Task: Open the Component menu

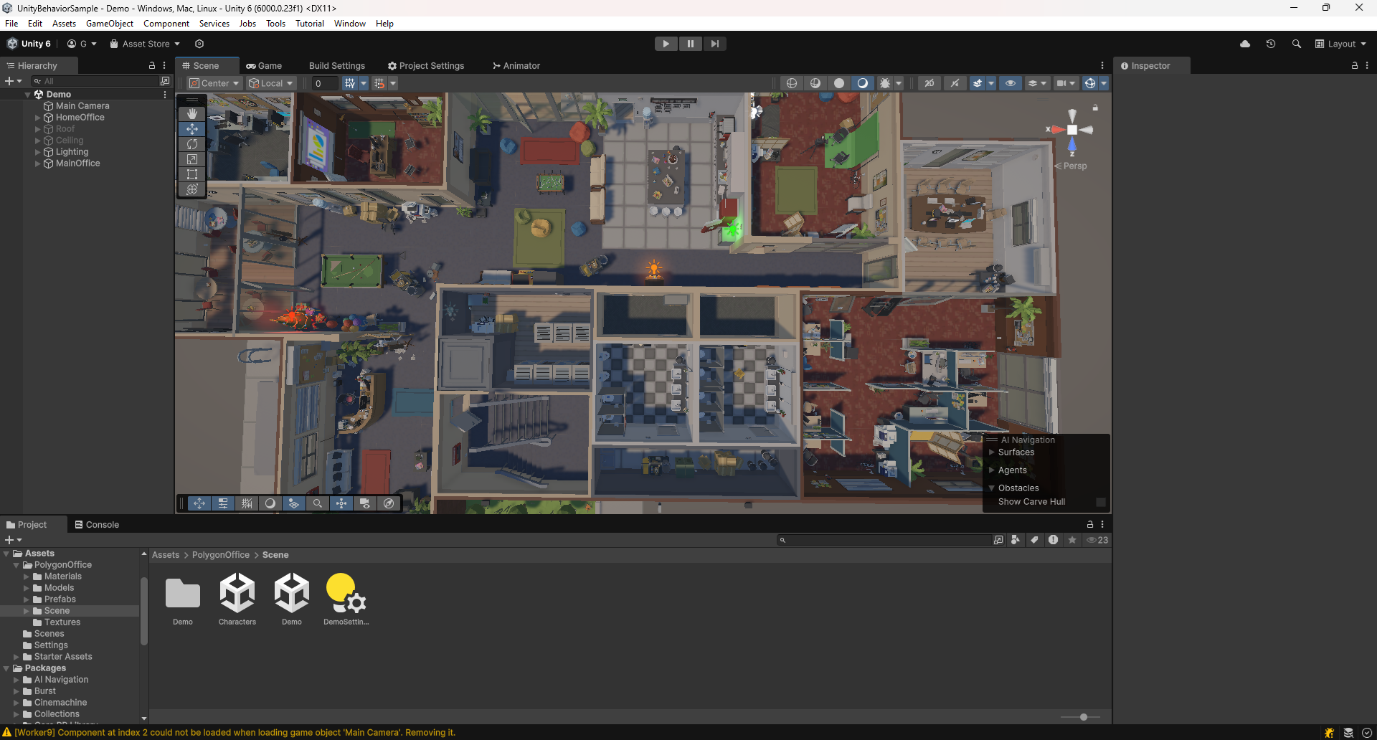Action: [166, 24]
